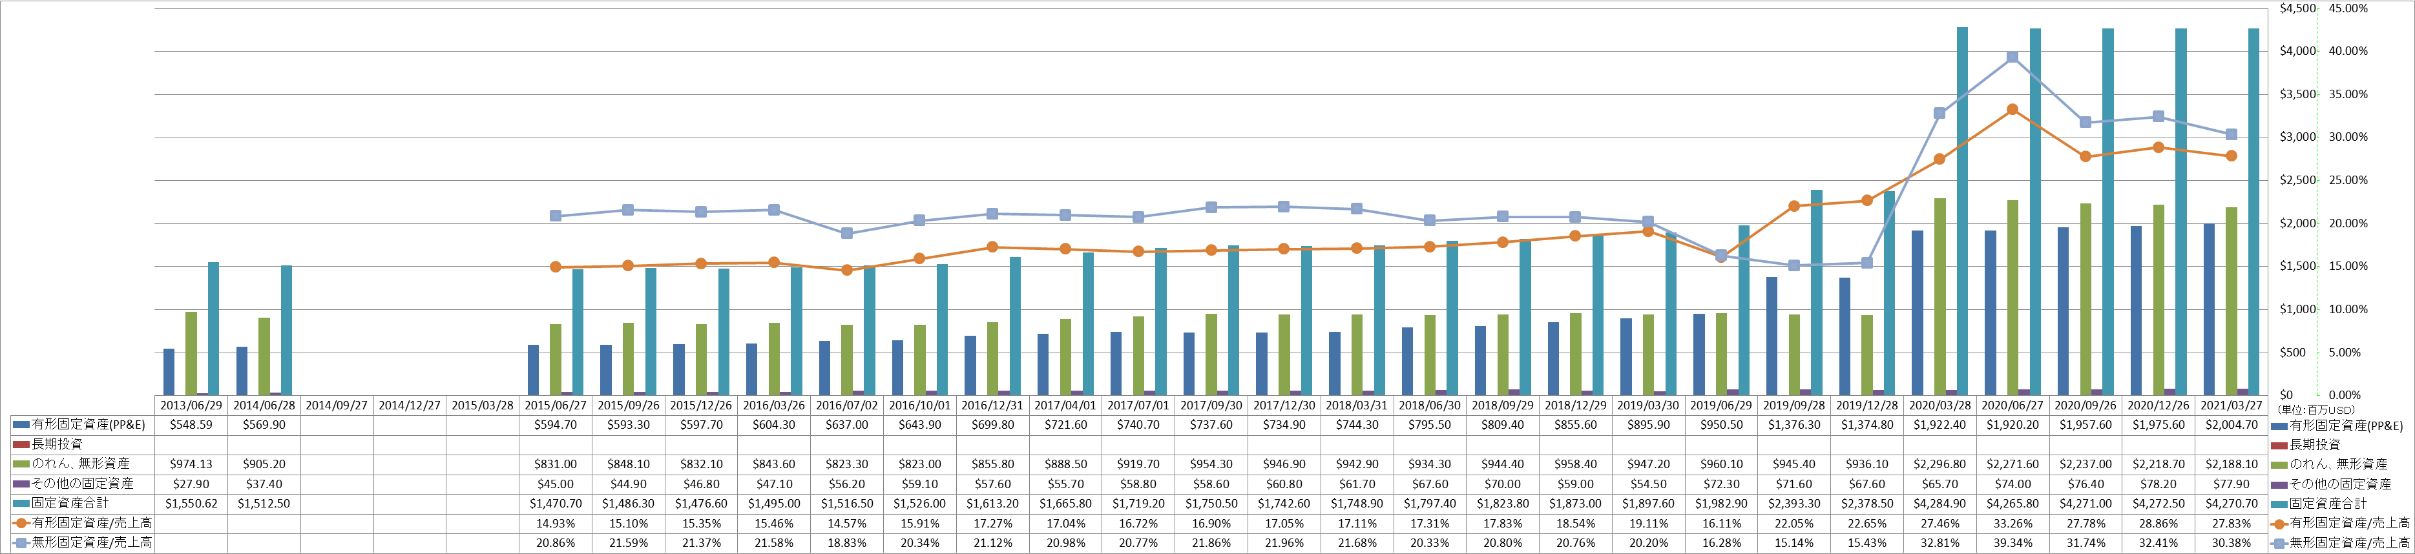Click the 39.34% intangible ratio cell
The image size is (2415, 554).
coord(2012,543)
